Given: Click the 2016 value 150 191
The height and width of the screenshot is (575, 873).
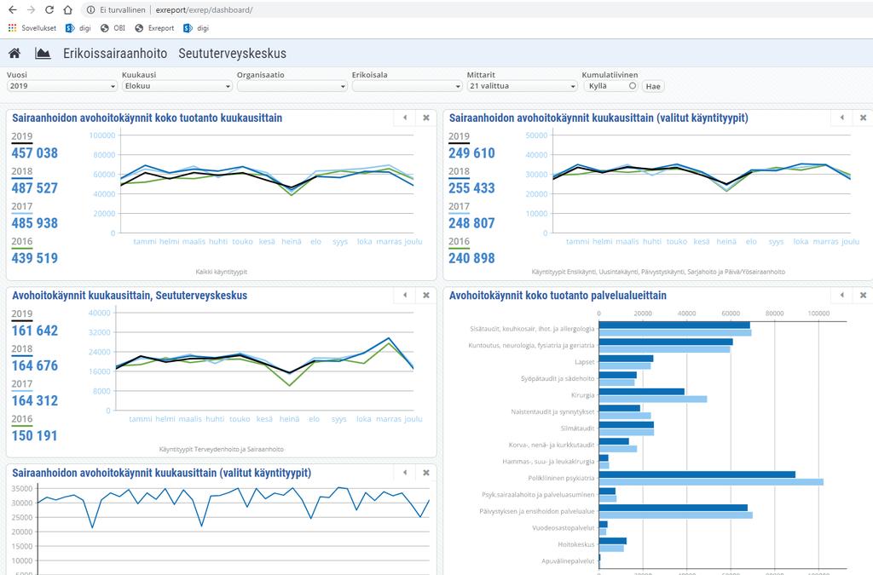Looking at the screenshot, I should pyautogui.click(x=34, y=435).
